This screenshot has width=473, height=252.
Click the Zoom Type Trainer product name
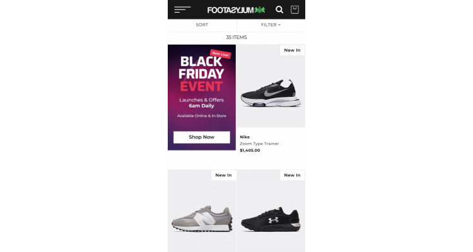pos(259,144)
